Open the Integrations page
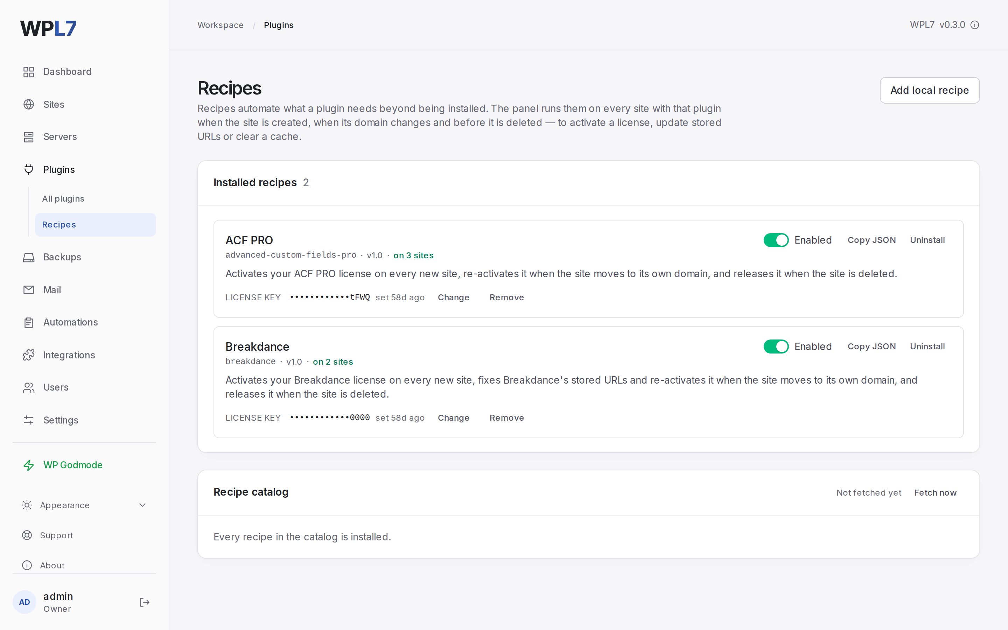The width and height of the screenshot is (1008, 630). (x=84, y=355)
